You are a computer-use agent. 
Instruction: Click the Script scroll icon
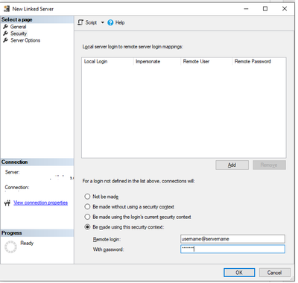tap(80, 22)
